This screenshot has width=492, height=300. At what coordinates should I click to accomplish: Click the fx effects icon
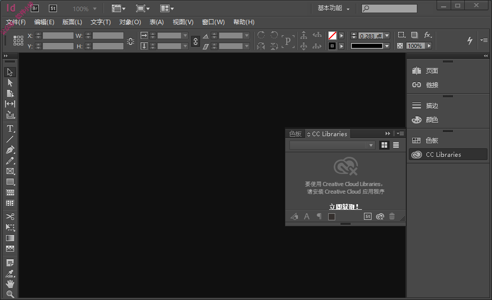(428, 35)
